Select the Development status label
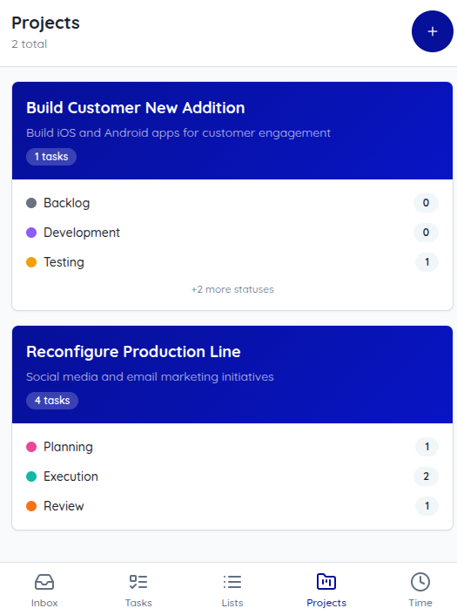This screenshot has width=457, height=615. (82, 233)
